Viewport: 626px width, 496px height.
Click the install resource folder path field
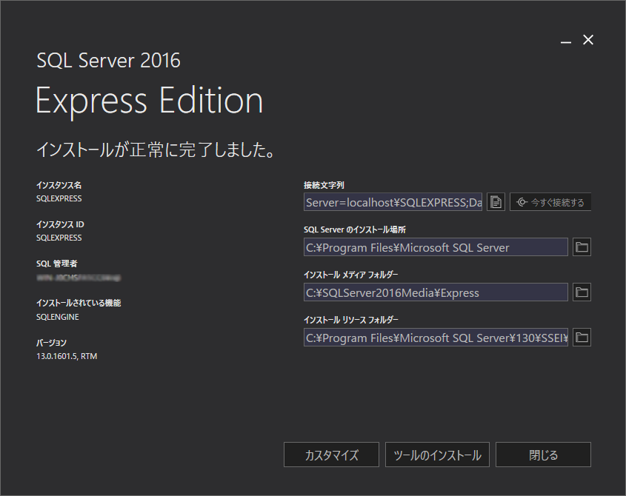click(436, 337)
